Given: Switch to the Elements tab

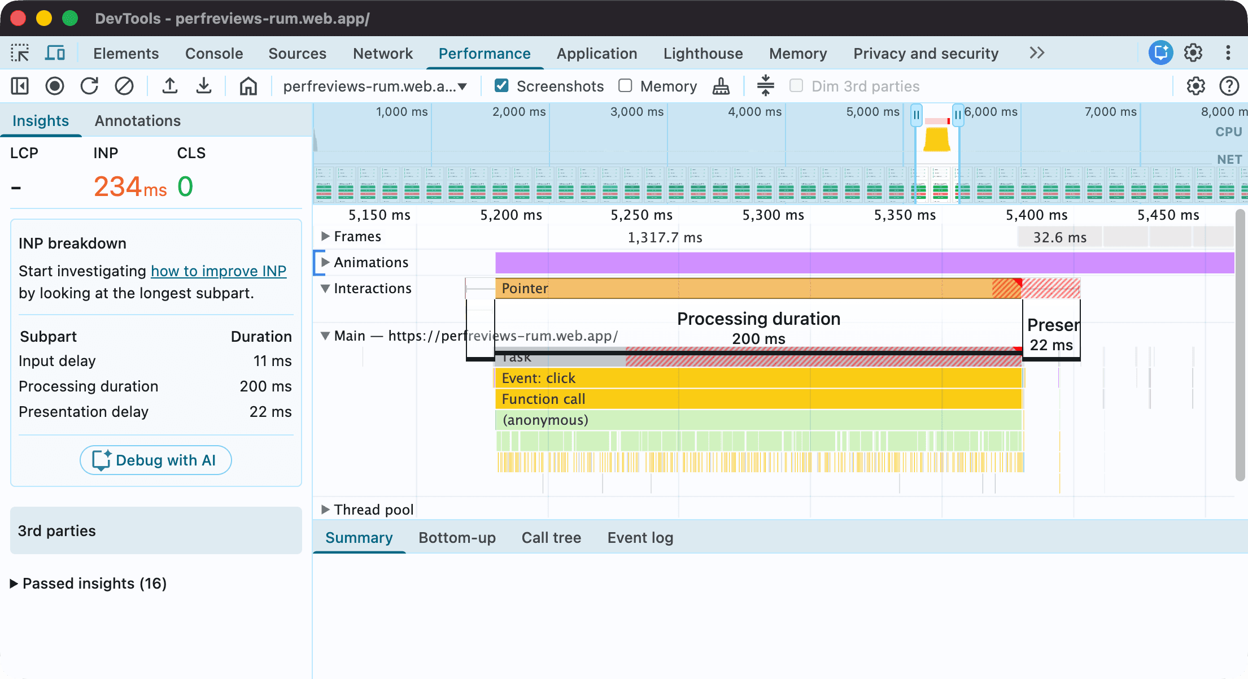Looking at the screenshot, I should [126, 54].
